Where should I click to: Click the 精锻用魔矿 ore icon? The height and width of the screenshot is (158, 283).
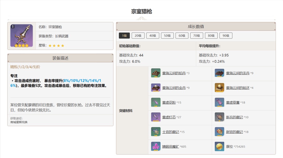(156, 146)
